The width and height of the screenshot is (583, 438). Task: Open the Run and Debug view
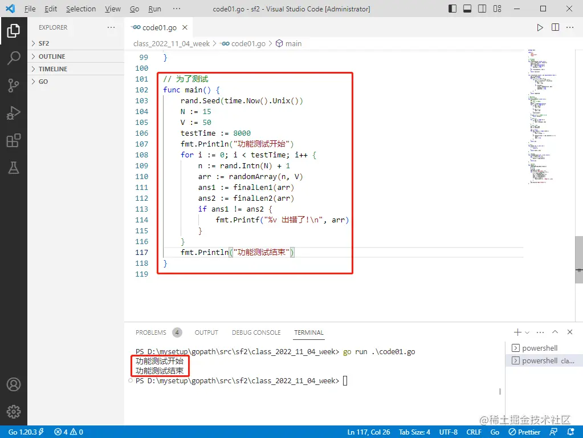(13, 113)
